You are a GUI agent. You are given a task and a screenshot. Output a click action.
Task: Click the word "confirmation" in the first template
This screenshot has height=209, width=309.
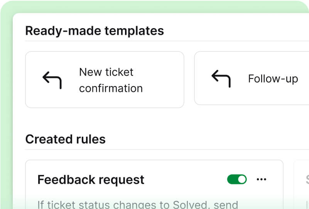111,88
